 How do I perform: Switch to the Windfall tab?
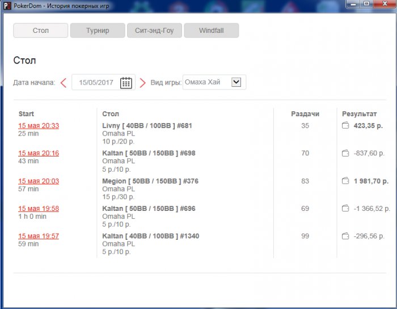point(211,31)
